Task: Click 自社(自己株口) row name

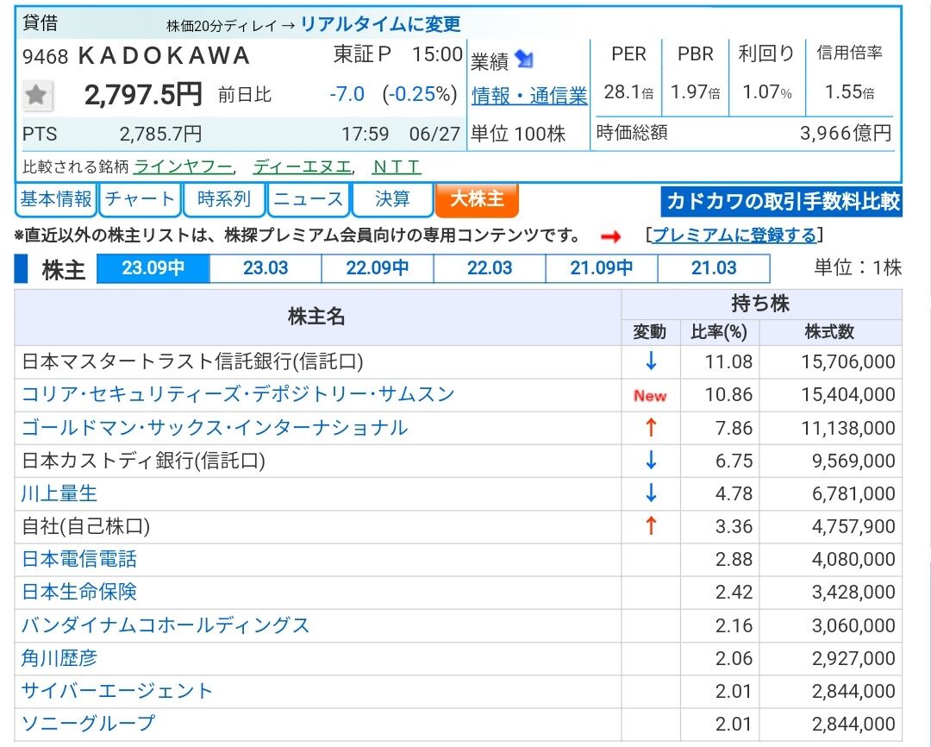Action: click(85, 526)
